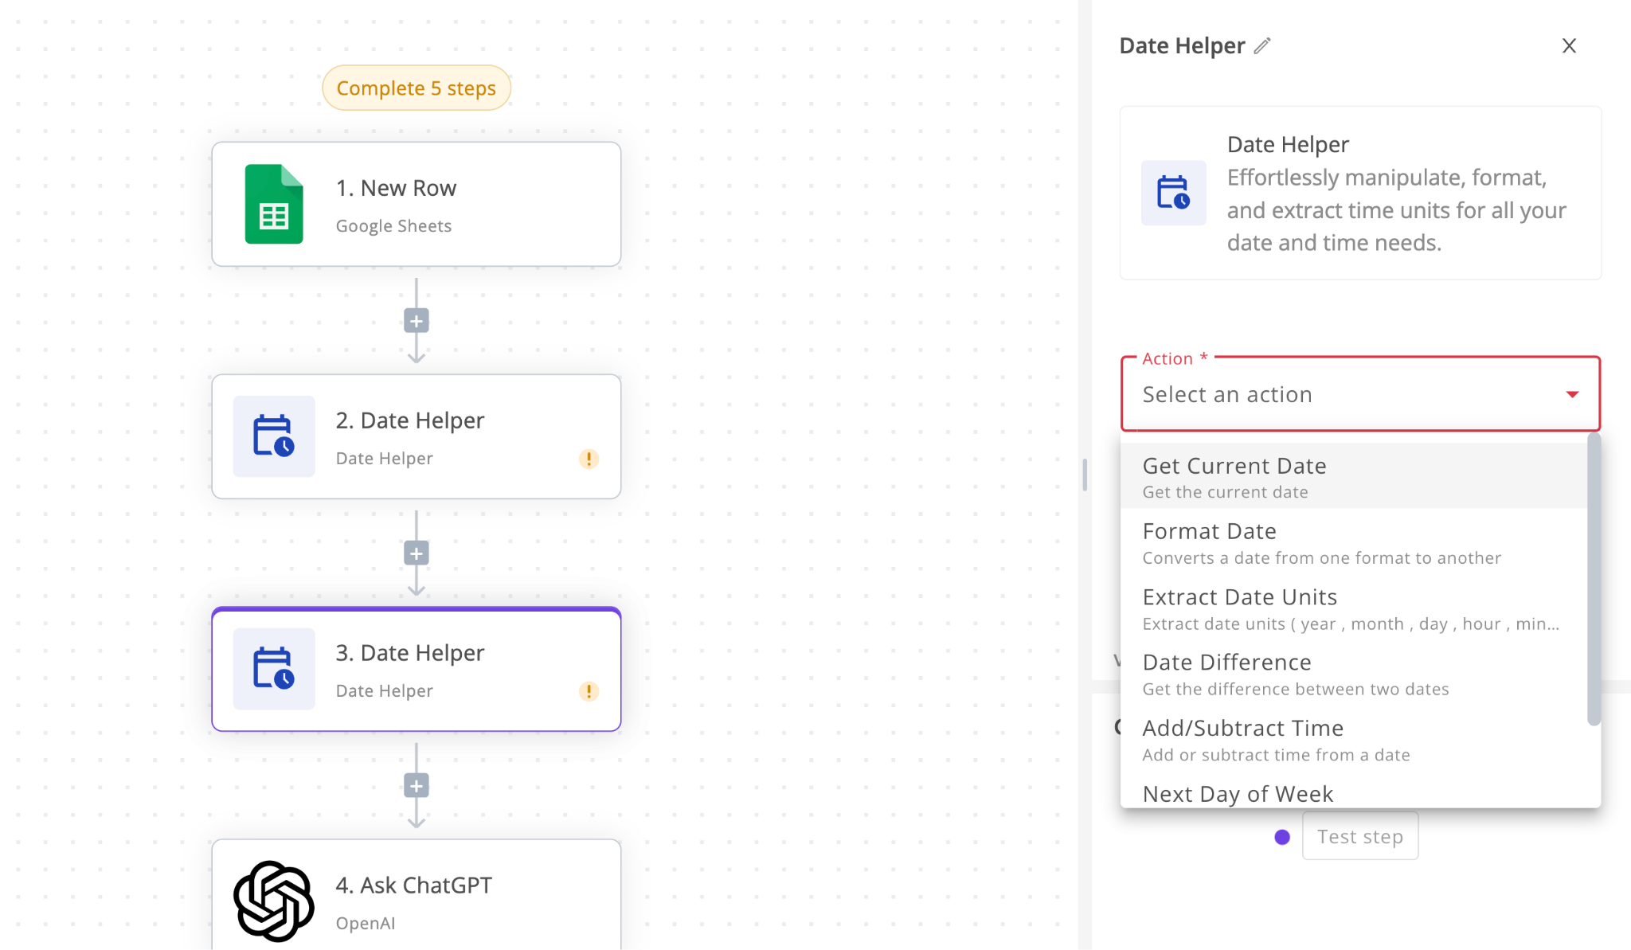The width and height of the screenshot is (1631, 950).
Task: Click the add step button between steps 1 and 2
Action: point(417,321)
